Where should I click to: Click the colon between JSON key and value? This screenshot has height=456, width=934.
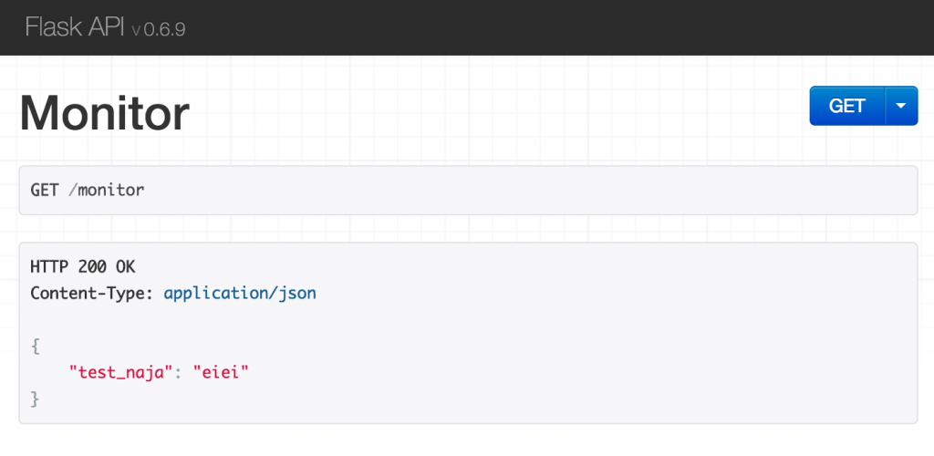click(179, 372)
